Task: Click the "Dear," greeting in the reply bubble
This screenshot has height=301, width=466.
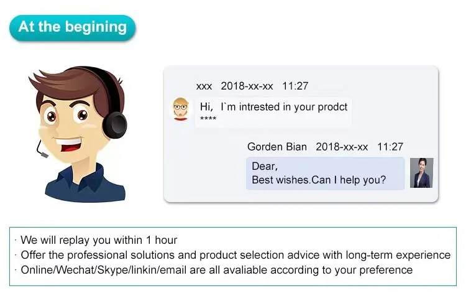Action: tap(265, 167)
